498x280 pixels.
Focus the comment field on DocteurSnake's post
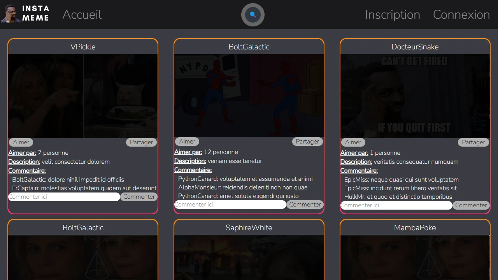(x=396, y=205)
